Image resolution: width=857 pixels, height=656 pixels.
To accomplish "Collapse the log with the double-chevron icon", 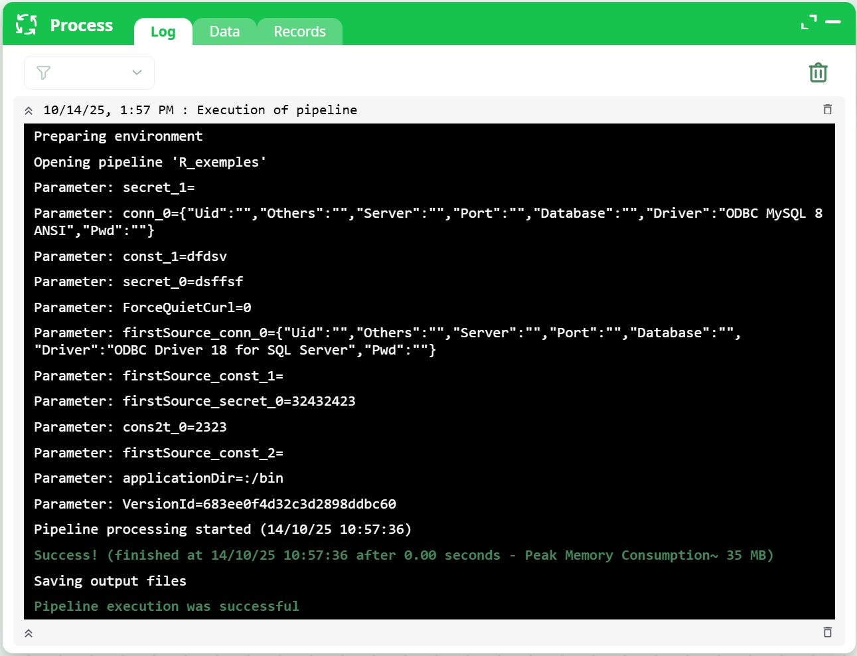I will point(29,110).
